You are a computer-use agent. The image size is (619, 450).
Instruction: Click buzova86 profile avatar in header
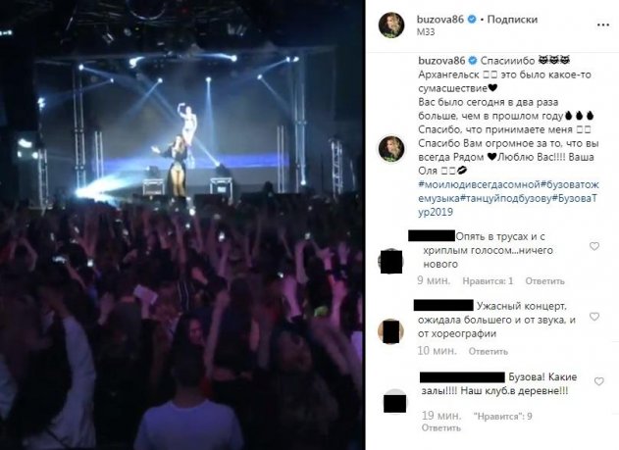tap(391, 25)
